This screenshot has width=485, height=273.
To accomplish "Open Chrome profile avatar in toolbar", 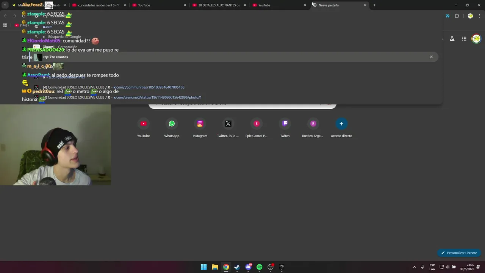I will pos(470,16).
